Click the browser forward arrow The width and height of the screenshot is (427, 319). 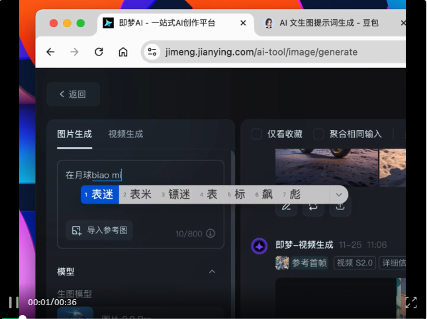pos(74,52)
